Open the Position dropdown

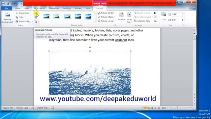121,17
